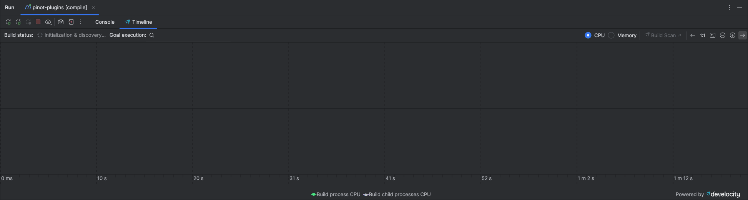Select the Timeline tab
Screen dimensions: 748x200
(138, 22)
